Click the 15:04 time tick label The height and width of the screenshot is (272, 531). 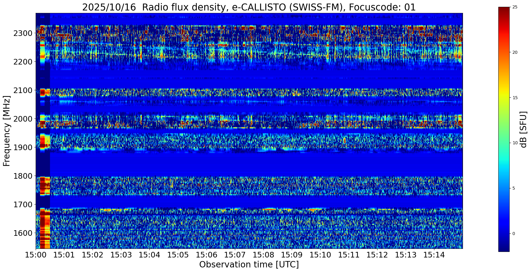[149, 255]
